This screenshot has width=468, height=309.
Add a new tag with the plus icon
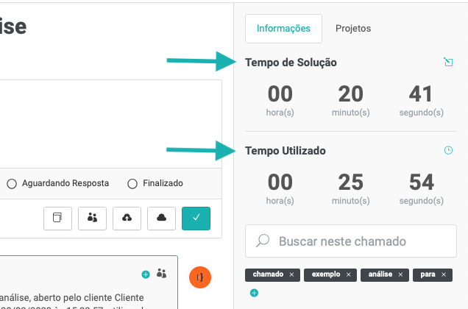click(x=254, y=293)
